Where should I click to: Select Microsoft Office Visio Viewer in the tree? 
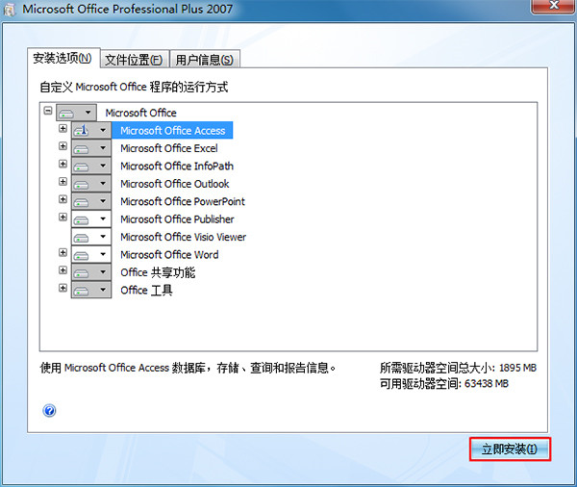point(184,237)
